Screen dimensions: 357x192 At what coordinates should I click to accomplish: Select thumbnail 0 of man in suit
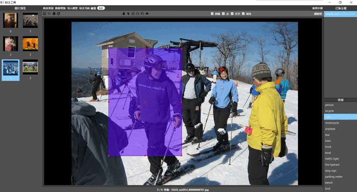coord(11,20)
